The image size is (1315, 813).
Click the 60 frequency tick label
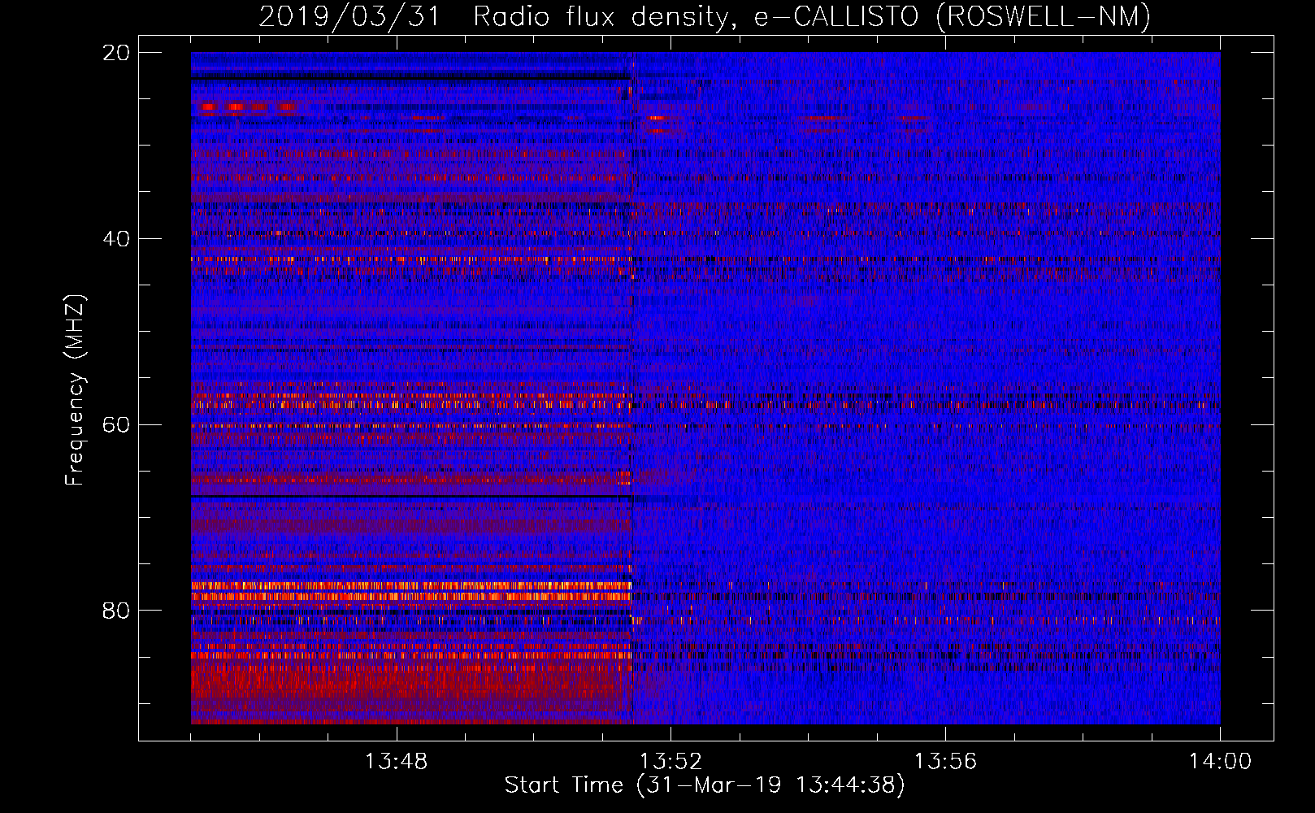tap(116, 425)
